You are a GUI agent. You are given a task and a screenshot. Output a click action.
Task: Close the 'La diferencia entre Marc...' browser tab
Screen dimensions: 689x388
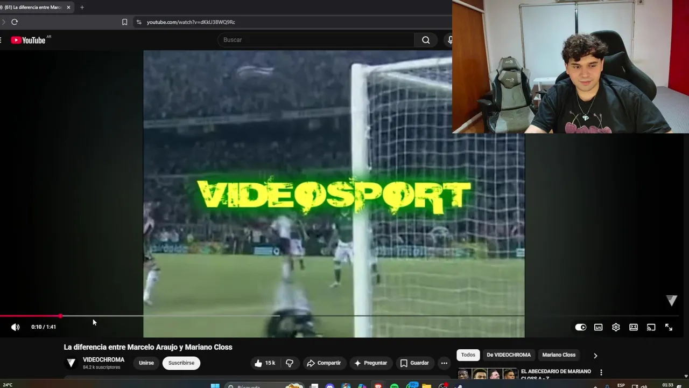pyautogui.click(x=68, y=8)
